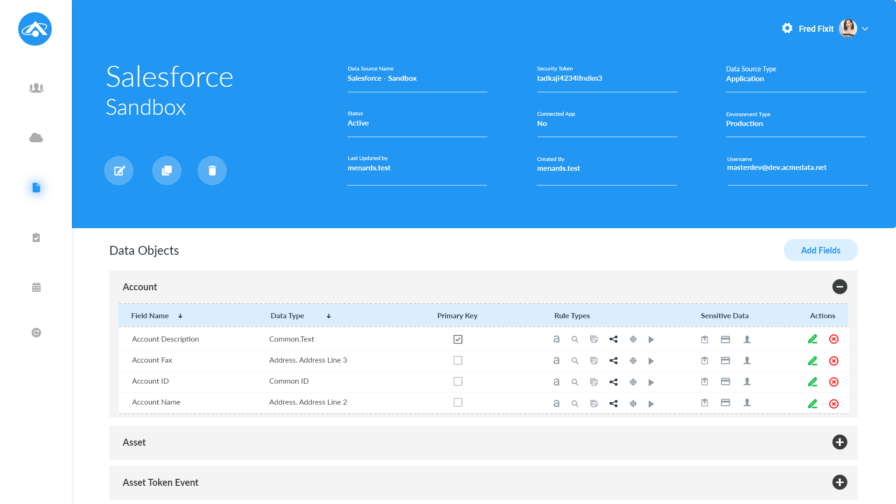This screenshot has width=896, height=504.
Task: Click the Add Fields button
Action: 820,250
